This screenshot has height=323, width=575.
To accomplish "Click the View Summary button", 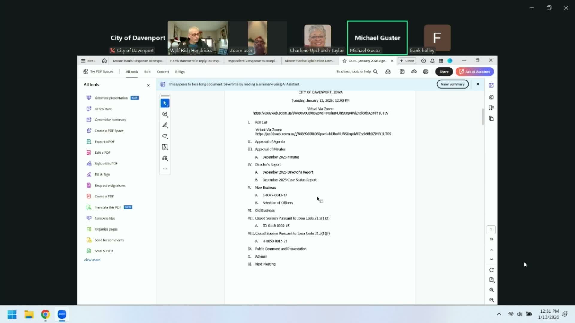I will (453, 84).
